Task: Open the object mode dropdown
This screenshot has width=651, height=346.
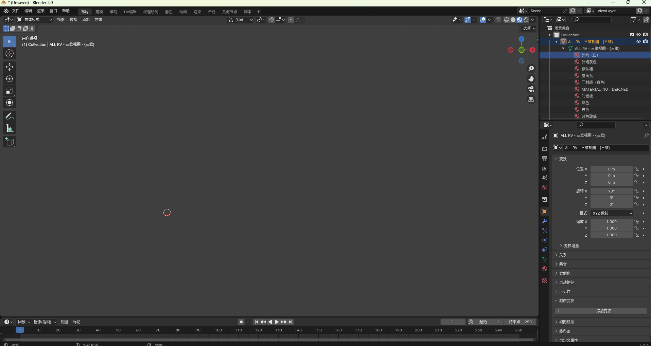Action: (x=34, y=20)
